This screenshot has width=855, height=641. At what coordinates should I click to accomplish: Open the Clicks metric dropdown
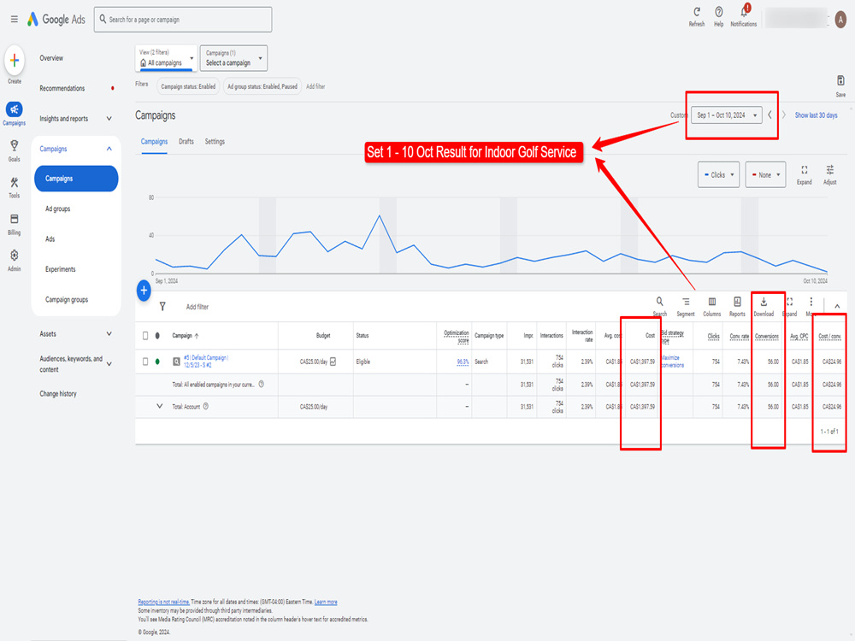coord(719,175)
